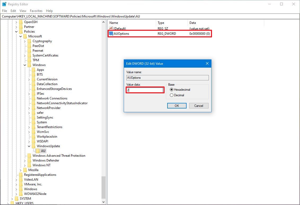
Task: Click the tree scrollbar down arrow
Action: tap(104, 202)
